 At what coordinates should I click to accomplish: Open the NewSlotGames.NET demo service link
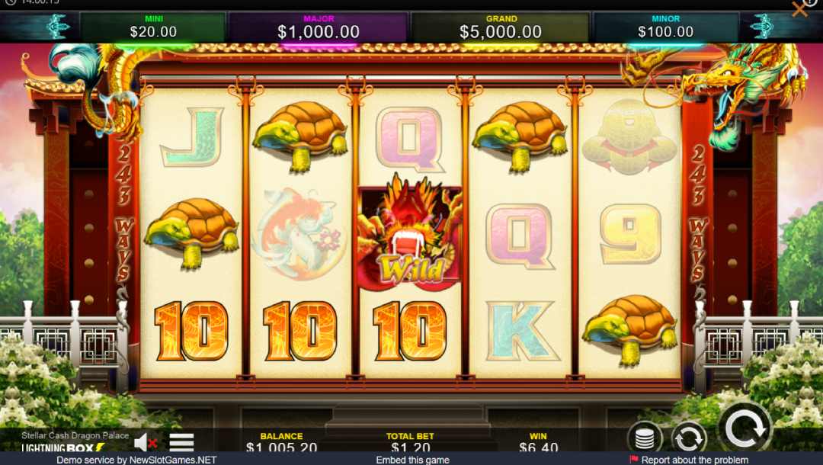[x=136, y=460]
